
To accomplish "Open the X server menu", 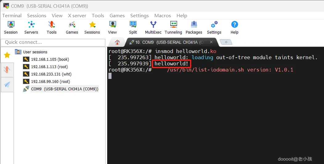I will tap(77, 15).
